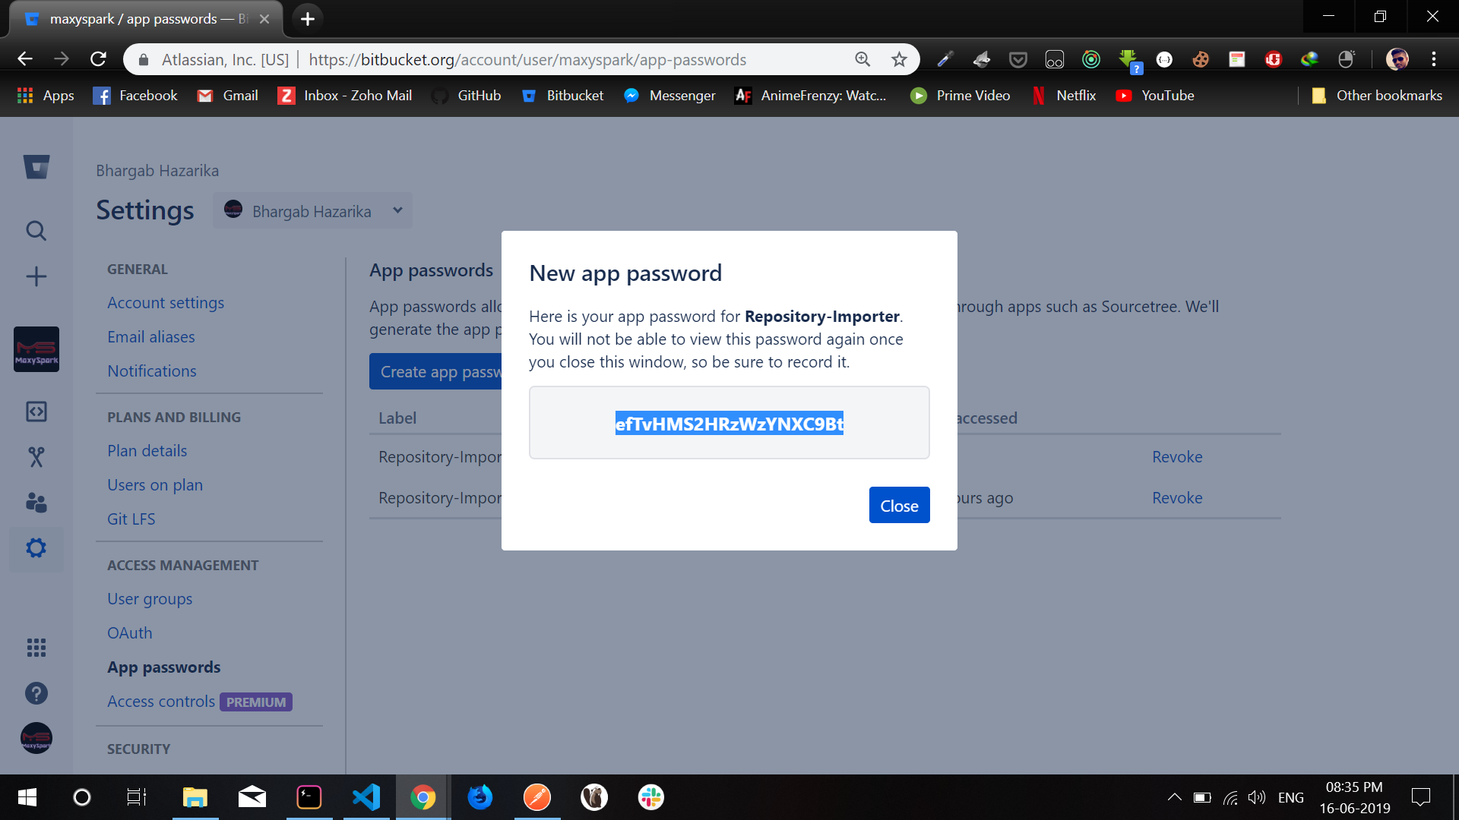Click the Bitbucket logo in sidebar

click(x=36, y=167)
